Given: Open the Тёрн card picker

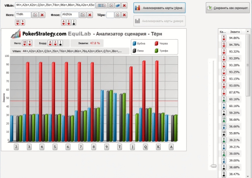Looking at the screenshot, I should [x=118, y=15].
